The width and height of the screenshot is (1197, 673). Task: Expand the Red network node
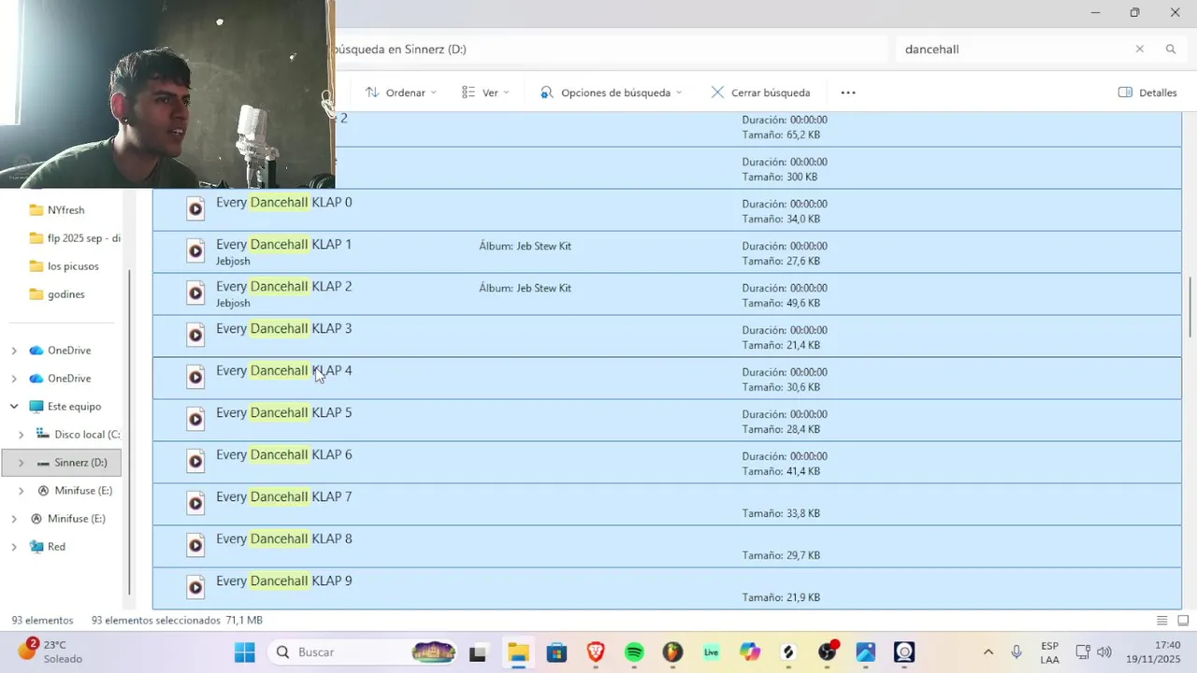pyautogui.click(x=14, y=547)
